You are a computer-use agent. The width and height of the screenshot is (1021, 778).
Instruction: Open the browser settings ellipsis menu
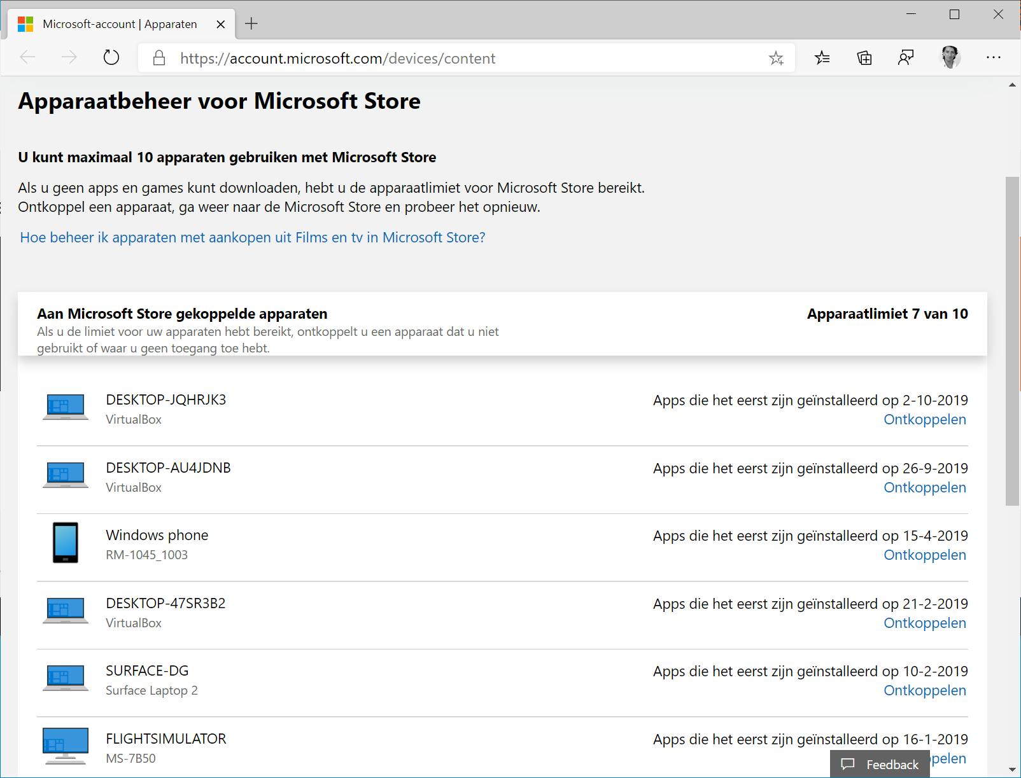(993, 58)
